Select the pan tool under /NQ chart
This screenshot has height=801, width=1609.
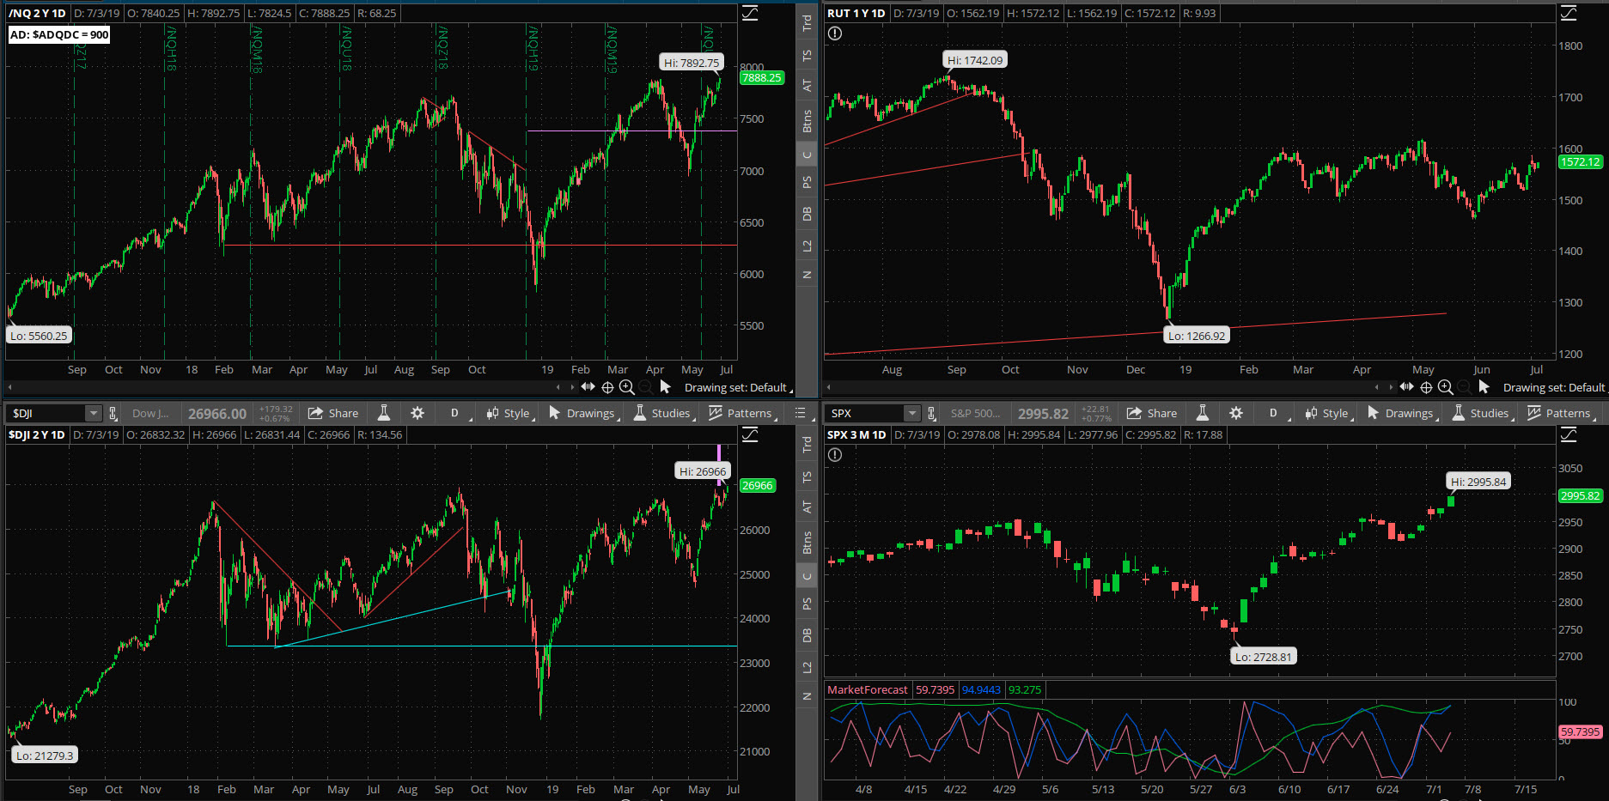[x=588, y=387]
